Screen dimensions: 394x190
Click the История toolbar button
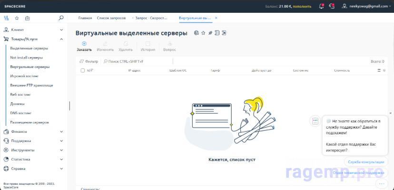(148, 47)
